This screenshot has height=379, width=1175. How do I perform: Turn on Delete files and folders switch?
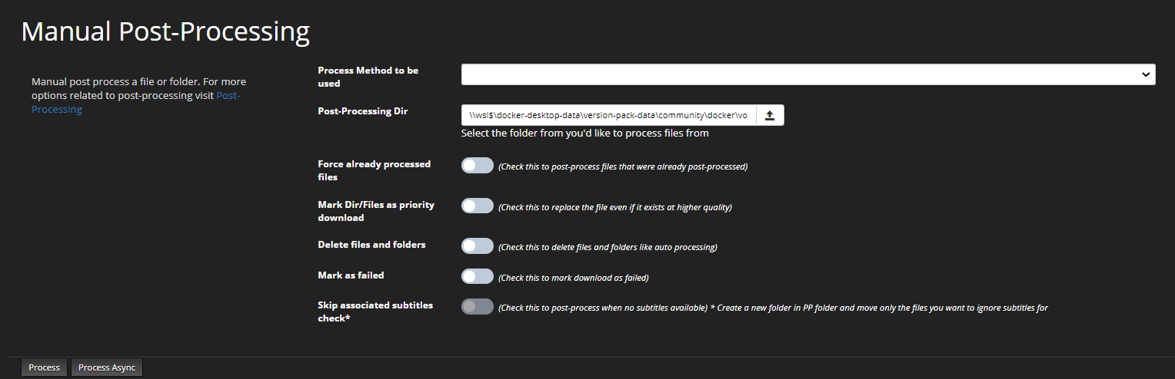pyautogui.click(x=477, y=246)
